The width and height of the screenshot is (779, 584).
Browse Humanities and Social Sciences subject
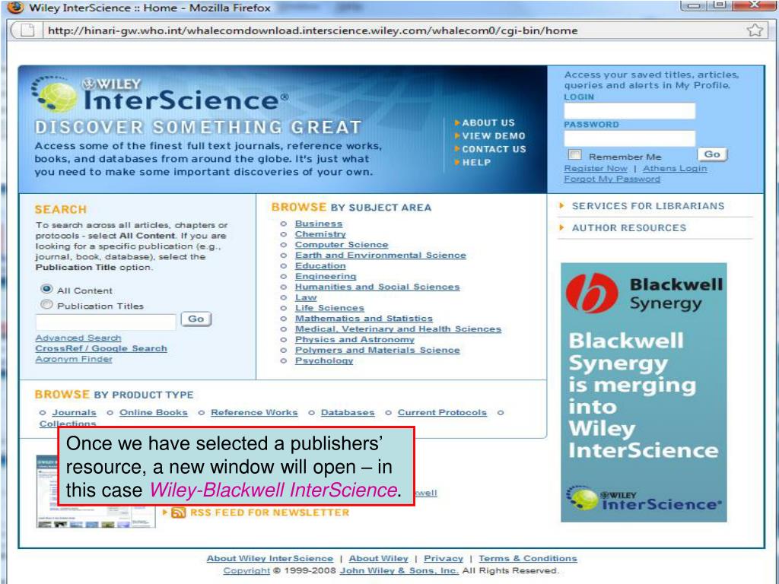[377, 287]
